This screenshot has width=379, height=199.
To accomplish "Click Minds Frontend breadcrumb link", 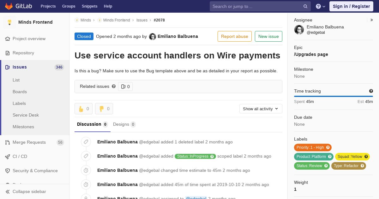I will (117, 20).
